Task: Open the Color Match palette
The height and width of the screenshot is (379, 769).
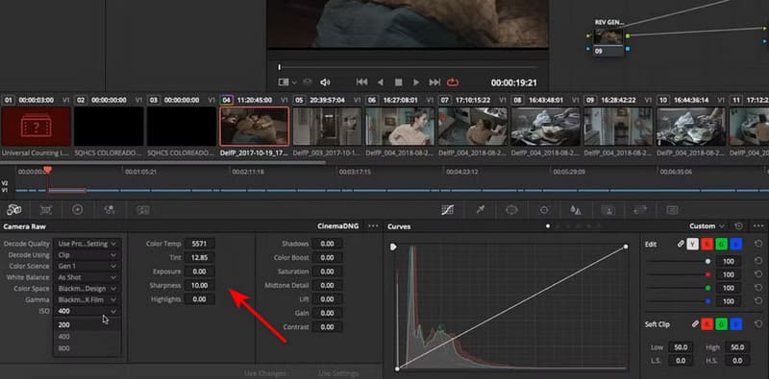Action: click(45, 210)
